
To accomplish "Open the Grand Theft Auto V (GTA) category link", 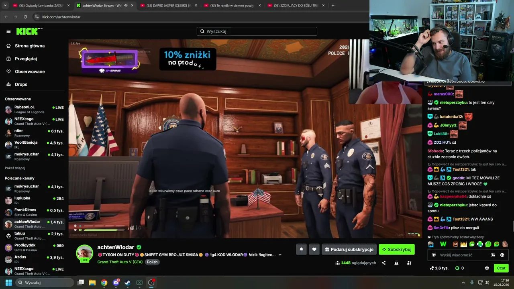I will (120, 262).
